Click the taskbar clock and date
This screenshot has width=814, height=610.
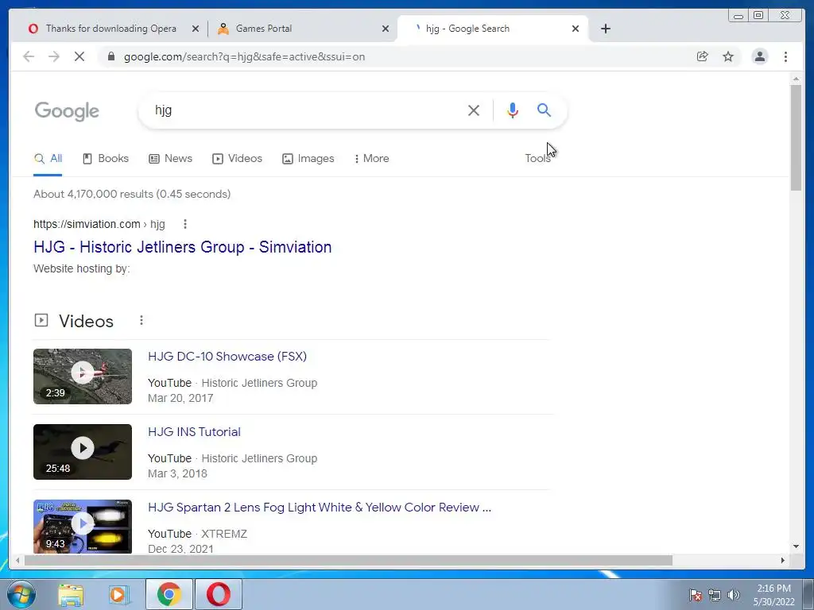[774, 595]
